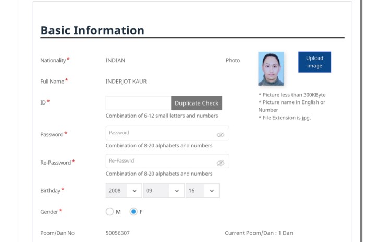The width and height of the screenshot is (365, 242).
Task: Click the nationality value INDIAN
Action: [x=115, y=61]
